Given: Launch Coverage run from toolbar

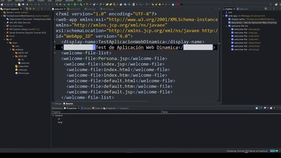Looking at the screenshot, I should click(81, 4).
